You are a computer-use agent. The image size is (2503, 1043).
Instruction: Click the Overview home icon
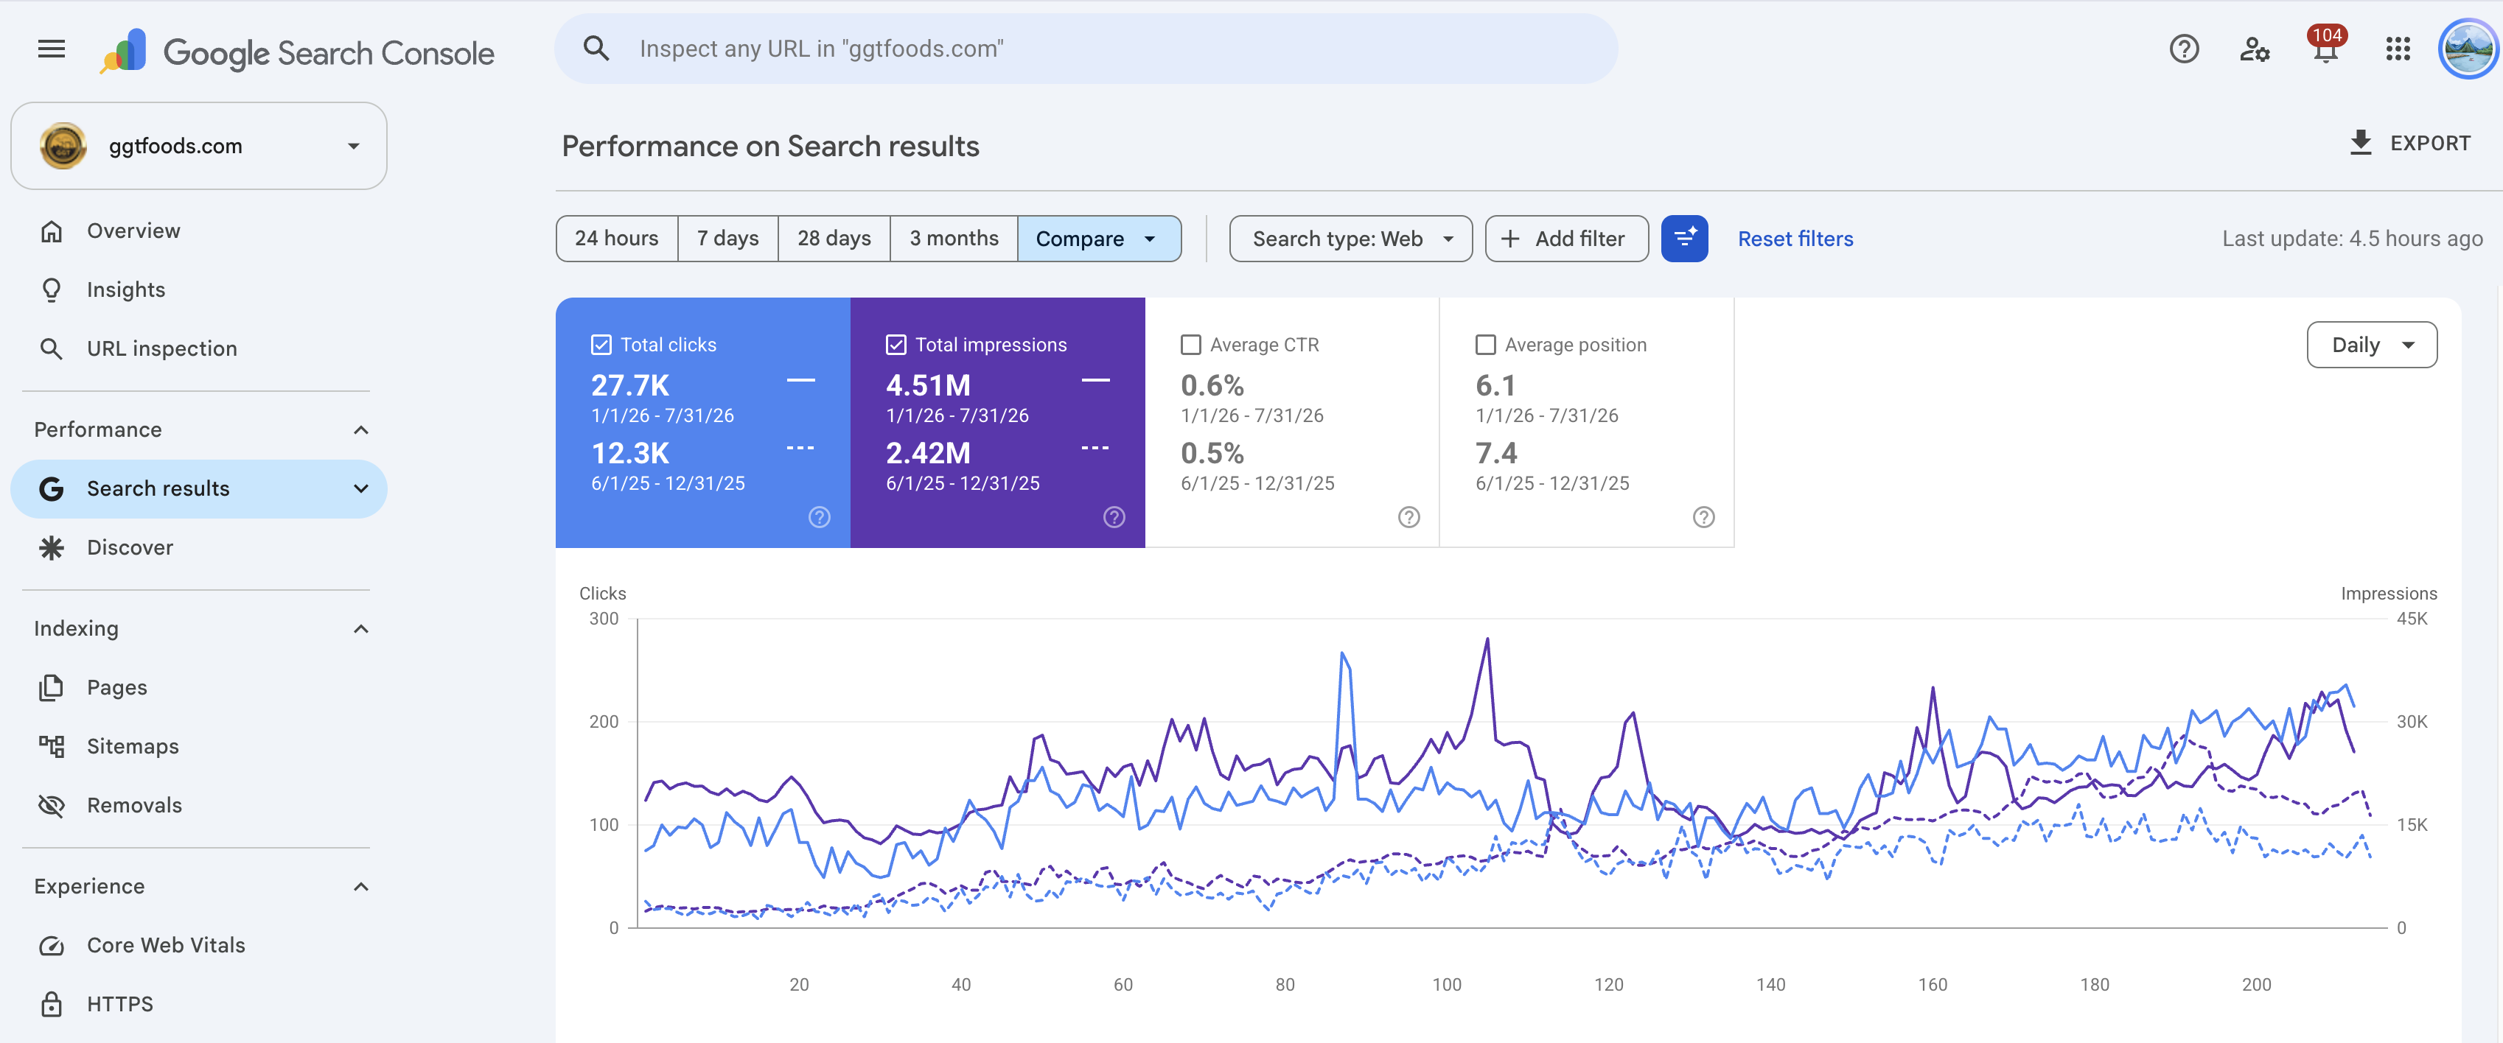pyautogui.click(x=52, y=231)
